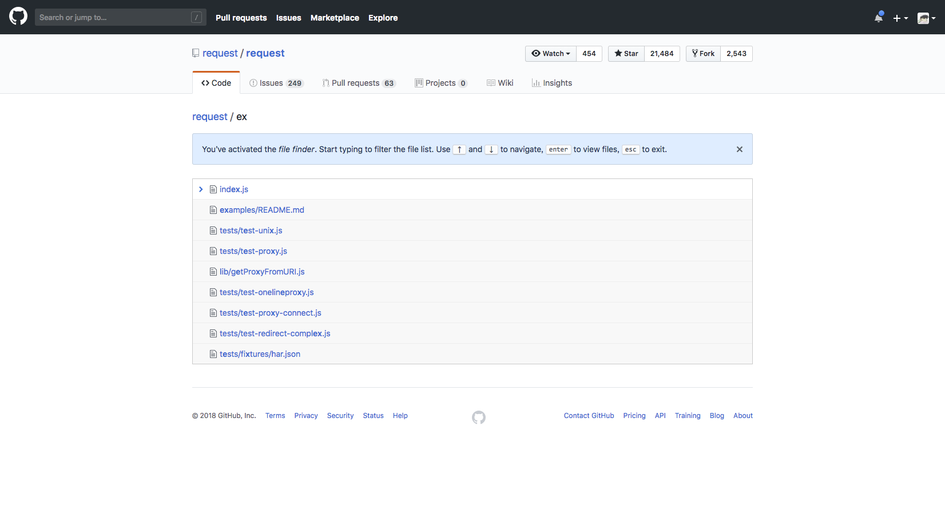View the 21,484 stargazers count
945x525 pixels.
(662, 54)
